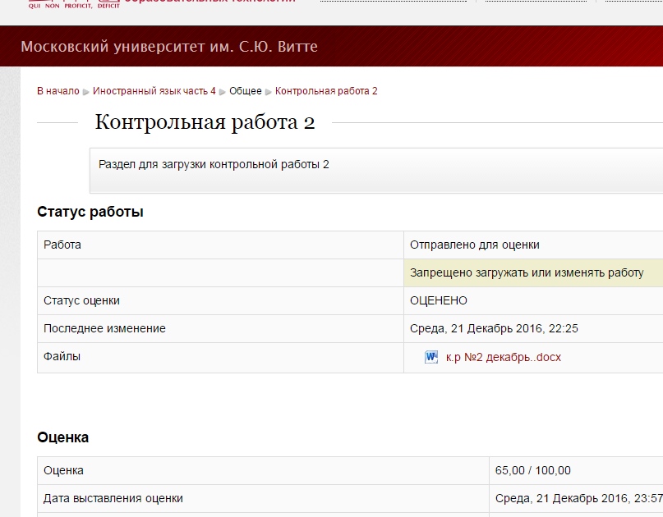Click the Статус работы section heading
Viewport: 663px width, 517px height.
(x=90, y=212)
